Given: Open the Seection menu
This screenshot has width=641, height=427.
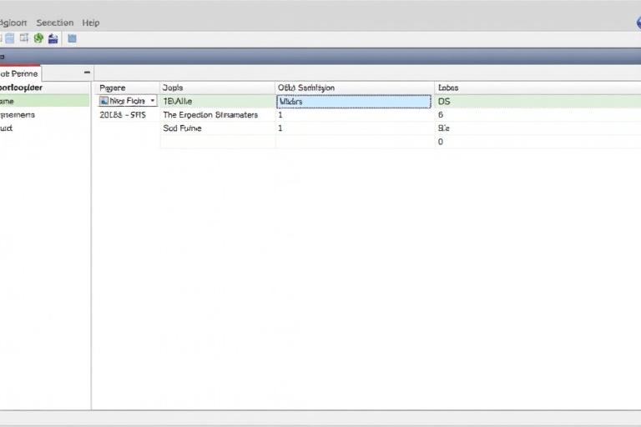Looking at the screenshot, I should (54, 23).
